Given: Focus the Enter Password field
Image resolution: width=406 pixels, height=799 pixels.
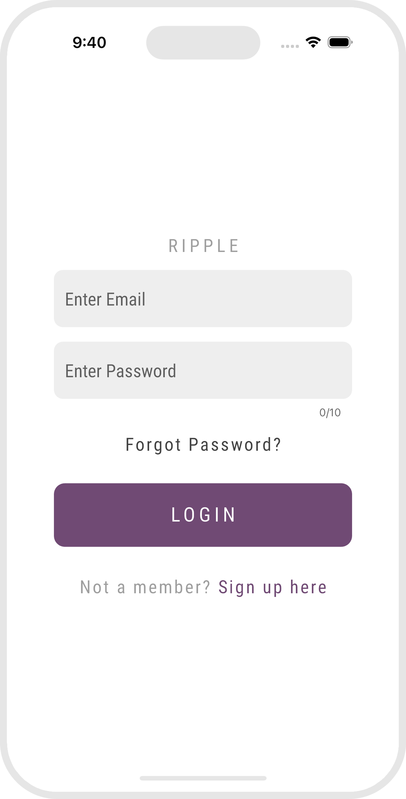Looking at the screenshot, I should click(203, 370).
